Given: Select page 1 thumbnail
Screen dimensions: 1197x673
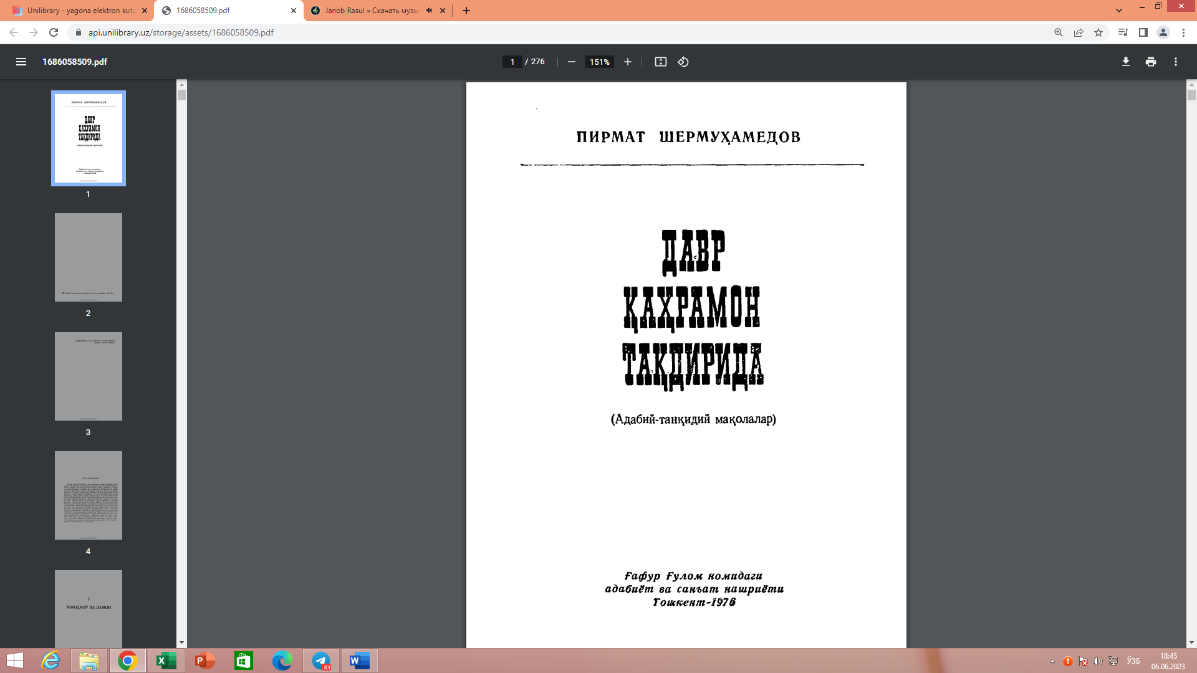Looking at the screenshot, I should click(x=89, y=138).
